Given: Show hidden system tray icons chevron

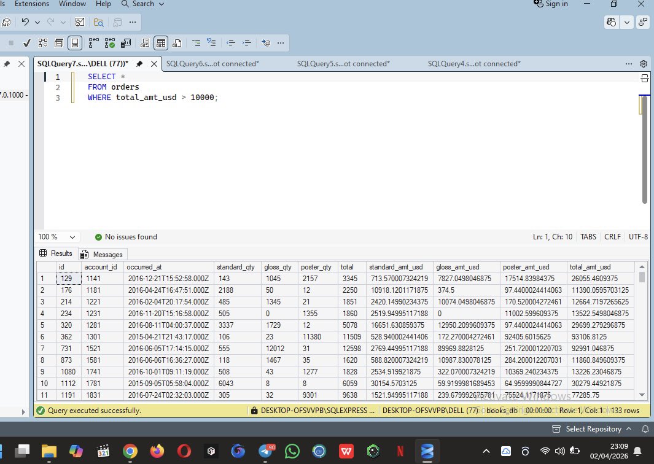Looking at the screenshot, I should point(486,451).
